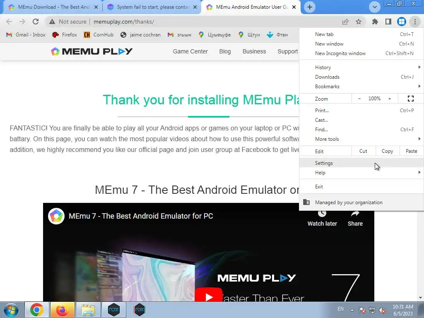
Task: Click the profile avatar icon
Action: point(402,22)
